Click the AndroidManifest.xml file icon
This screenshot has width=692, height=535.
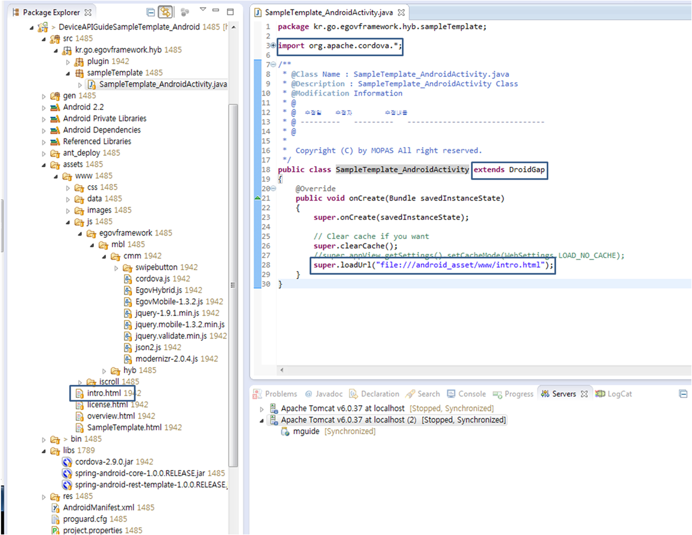point(56,507)
